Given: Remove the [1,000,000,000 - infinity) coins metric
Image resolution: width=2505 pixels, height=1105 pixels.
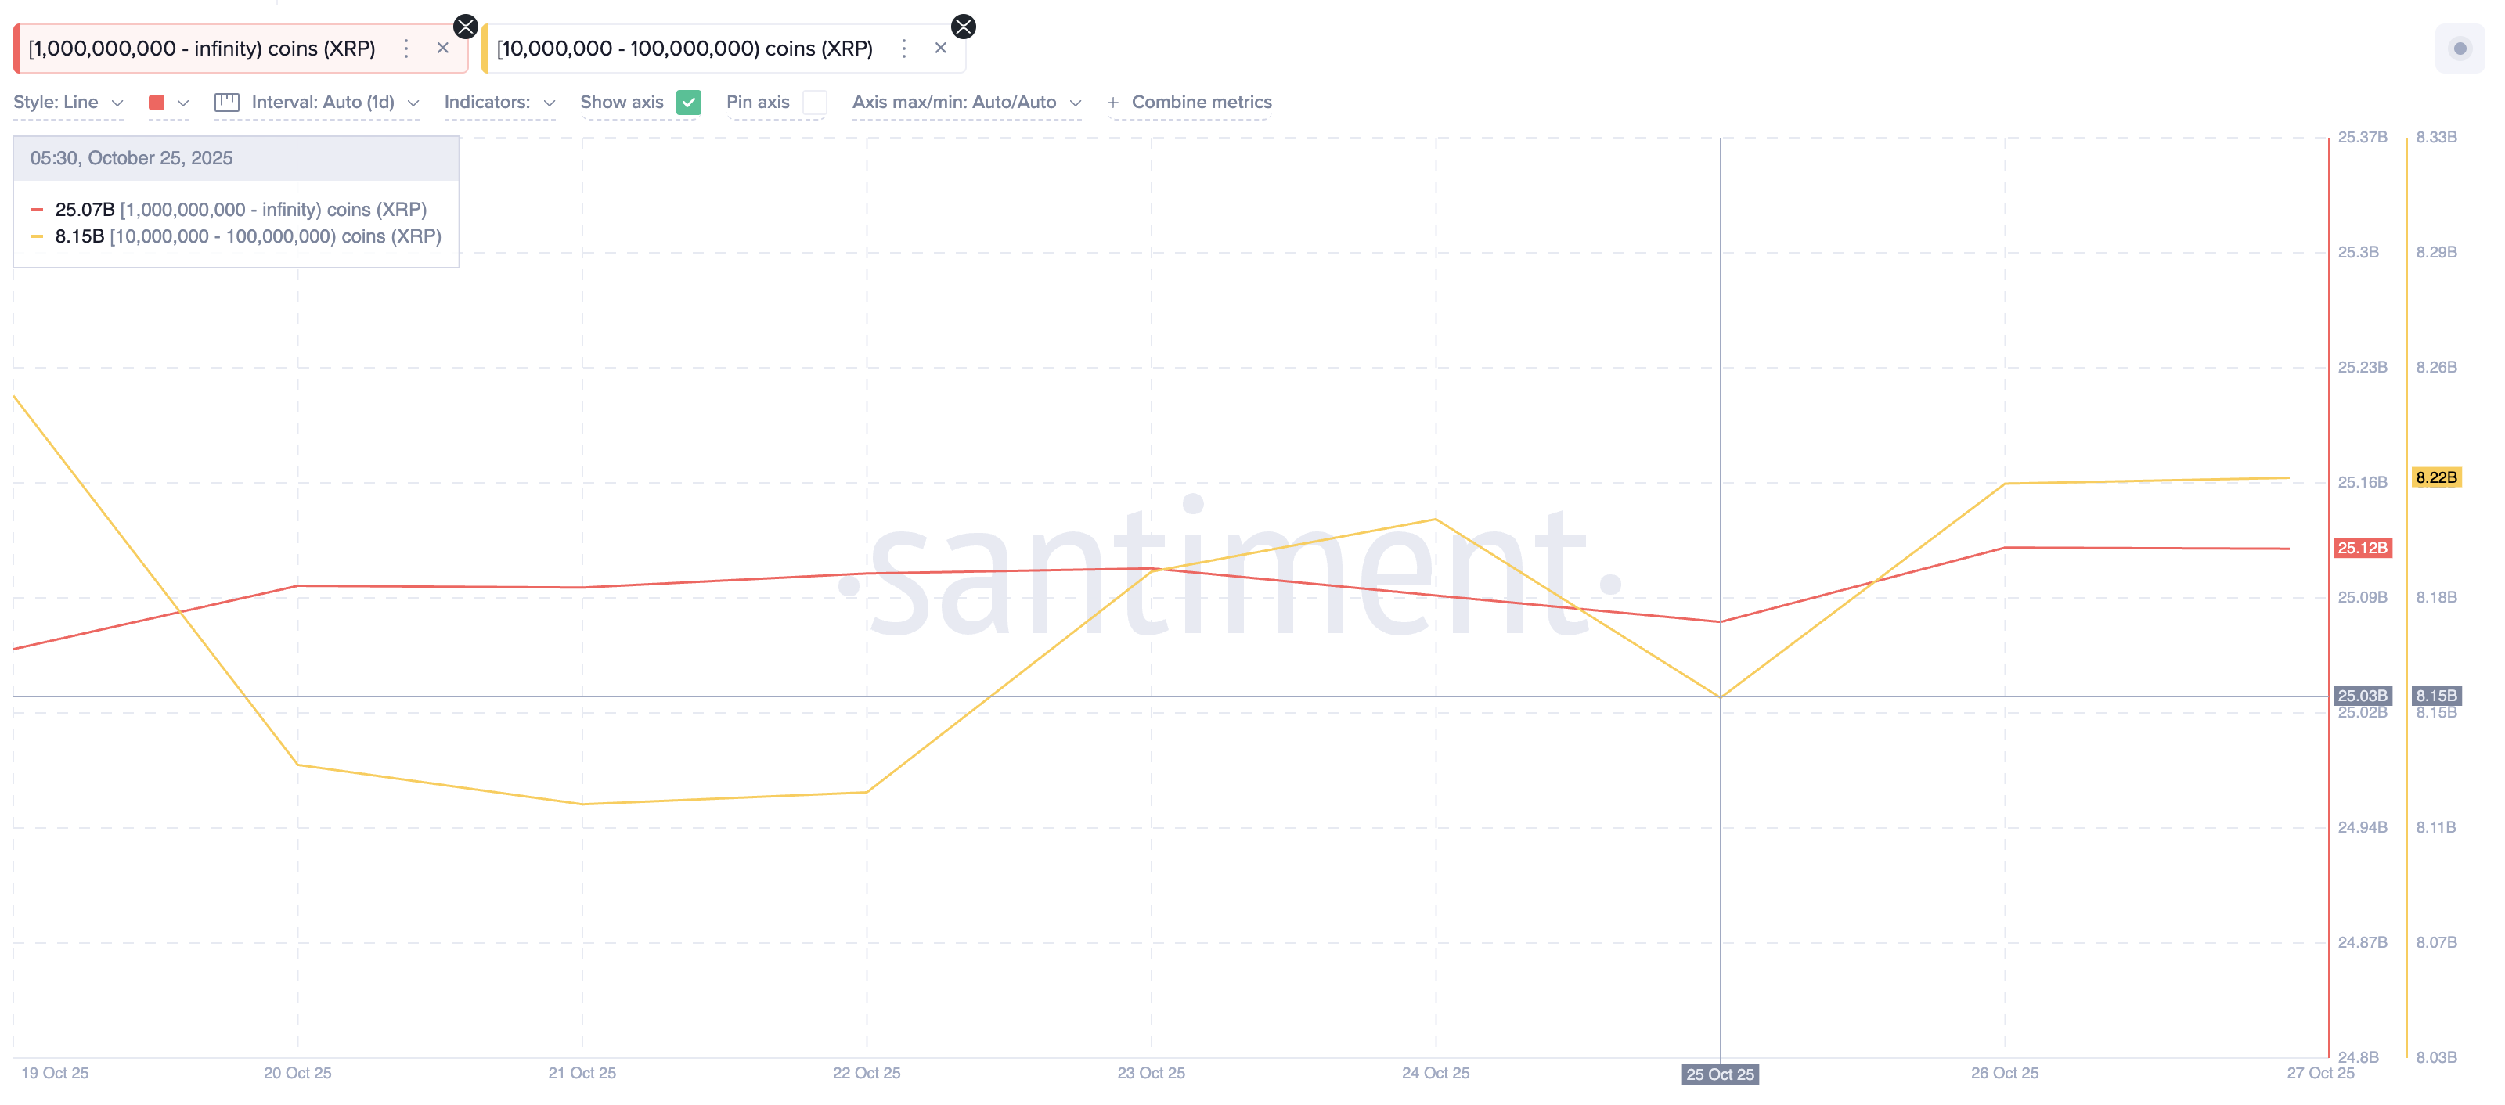Looking at the screenshot, I should 442,48.
